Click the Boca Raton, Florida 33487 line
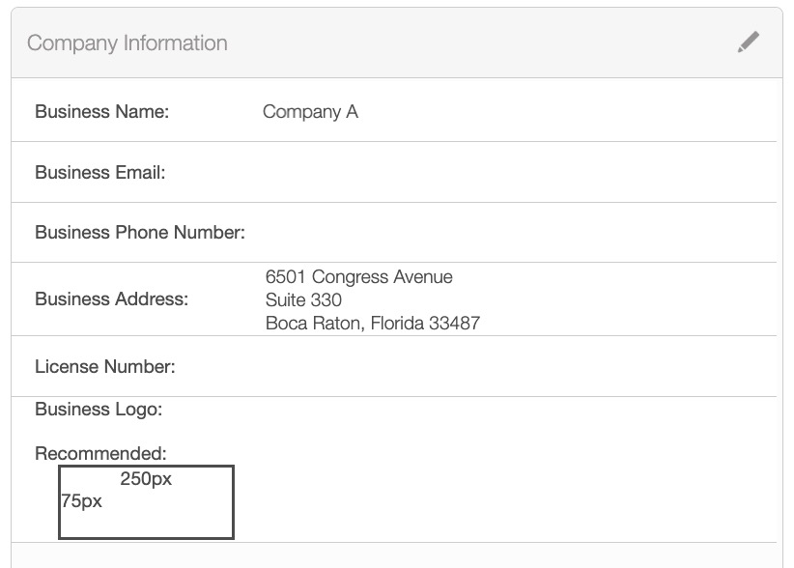Screen dimensions: 794x568 coord(372,324)
